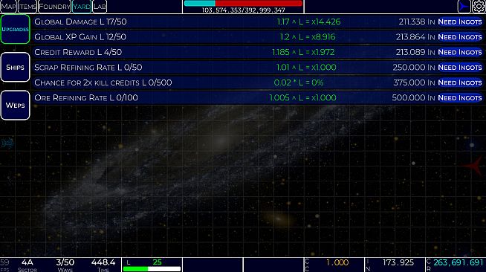
Task: Select the Global Damage L 17/50 row label
Action: [80, 22]
